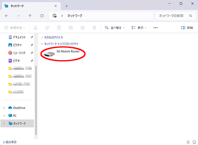
Task: Add a new tab with plus button
Action: [x=67, y=6]
